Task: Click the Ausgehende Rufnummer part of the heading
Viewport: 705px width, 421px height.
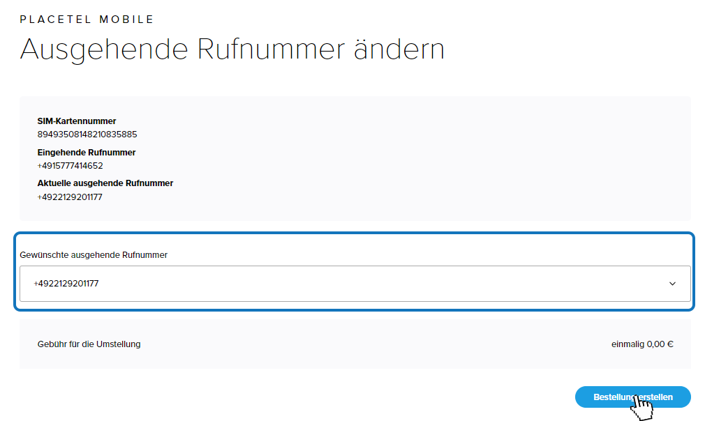Action: tap(182, 49)
